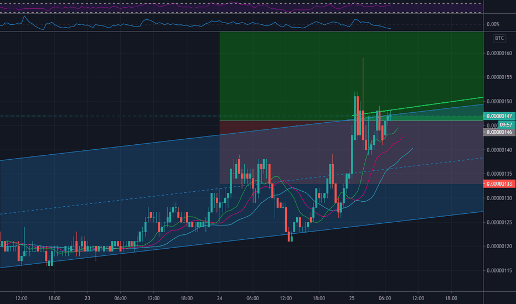The image size is (516, 304).
Task: Click the red 0.00000133 stop price label
Action: pyautogui.click(x=499, y=184)
